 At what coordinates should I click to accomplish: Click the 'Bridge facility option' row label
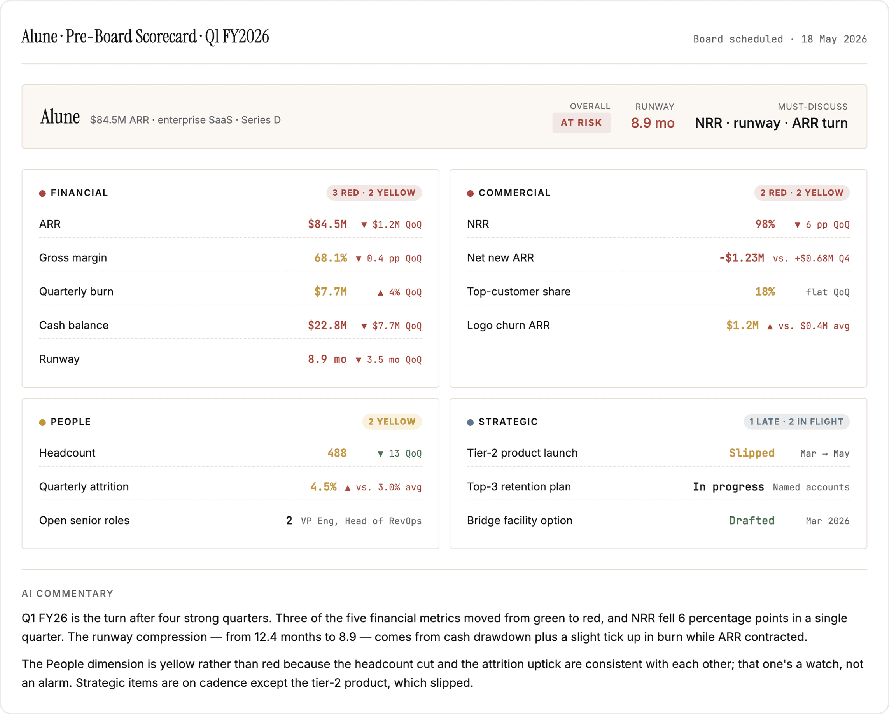click(x=520, y=520)
